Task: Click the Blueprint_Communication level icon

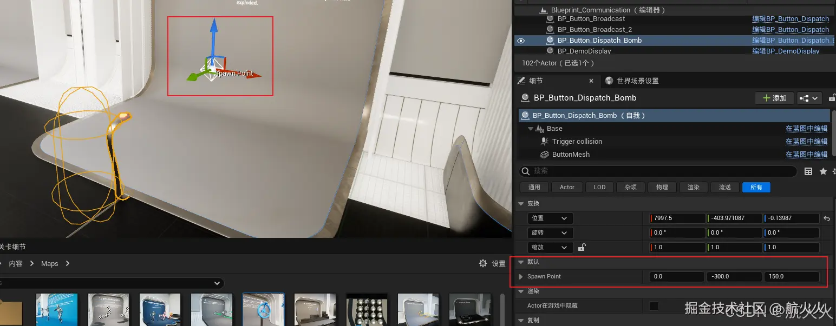Action: click(x=544, y=10)
